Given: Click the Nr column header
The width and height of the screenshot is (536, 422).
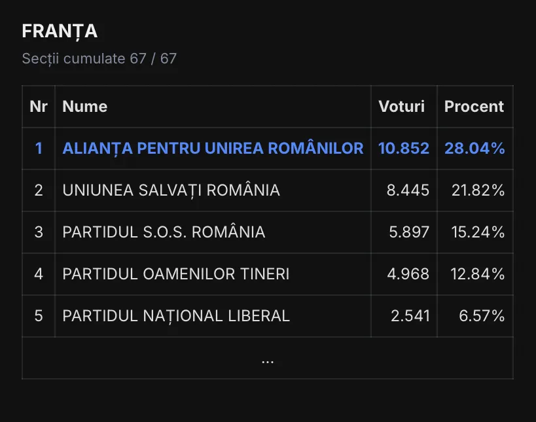Looking at the screenshot, I should [x=39, y=107].
